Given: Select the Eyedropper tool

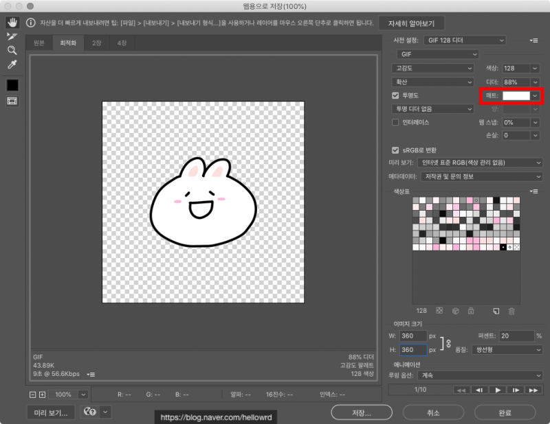Looking at the screenshot, I should click(12, 64).
